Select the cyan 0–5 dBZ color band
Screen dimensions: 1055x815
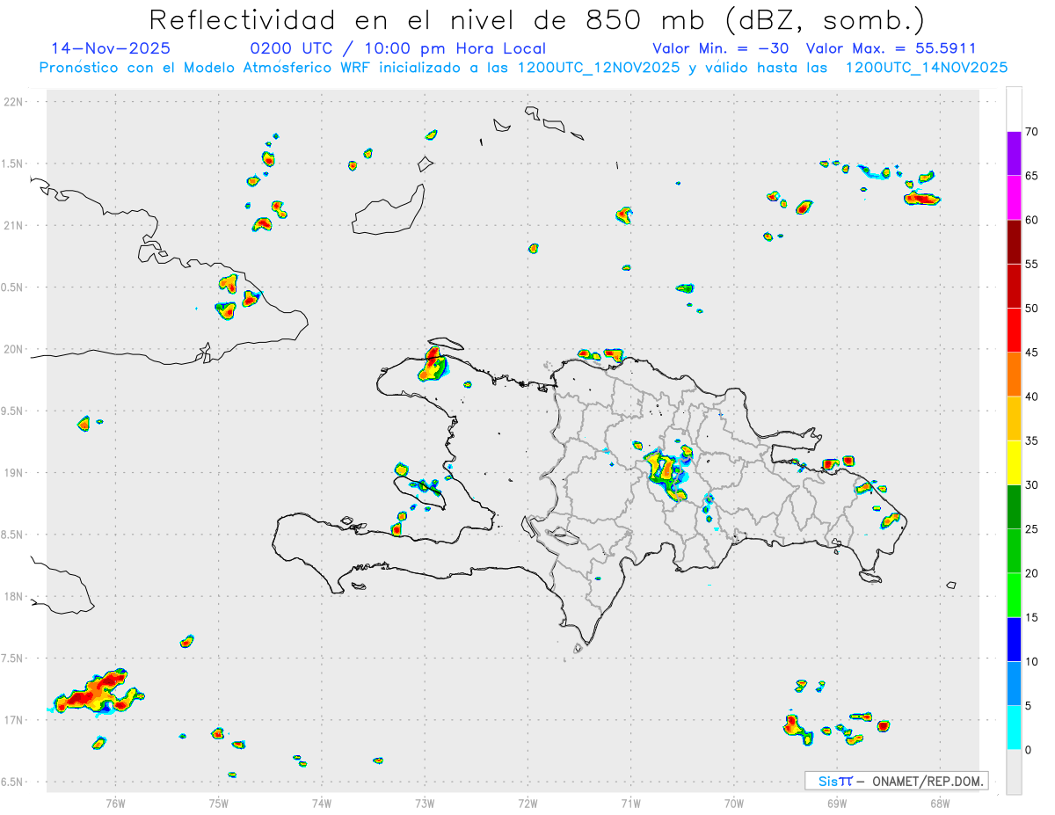pyautogui.click(x=1014, y=728)
